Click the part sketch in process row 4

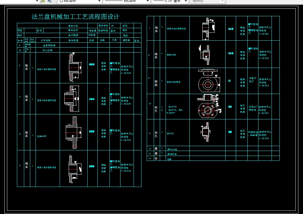72,98
